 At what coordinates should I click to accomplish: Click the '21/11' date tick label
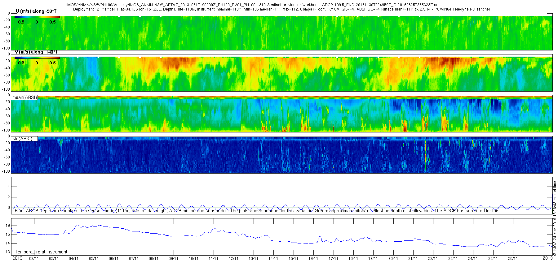(413, 259)
